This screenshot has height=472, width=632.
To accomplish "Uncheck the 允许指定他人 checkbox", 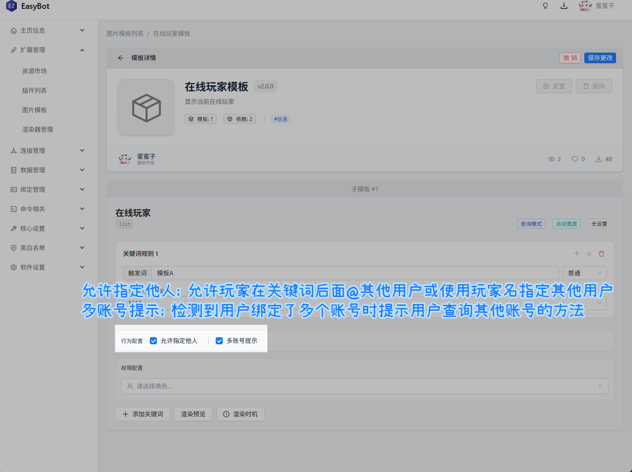I will point(153,341).
